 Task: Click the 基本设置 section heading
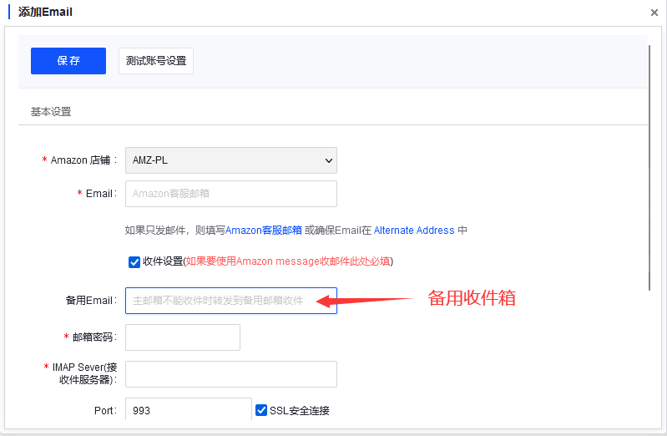point(51,112)
